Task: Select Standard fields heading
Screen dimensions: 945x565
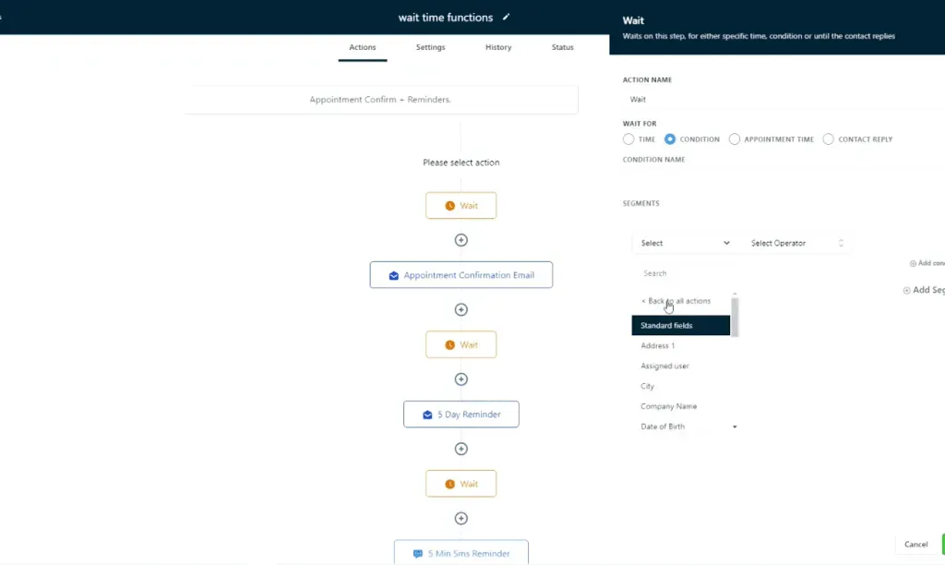Action: (x=680, y=325)
